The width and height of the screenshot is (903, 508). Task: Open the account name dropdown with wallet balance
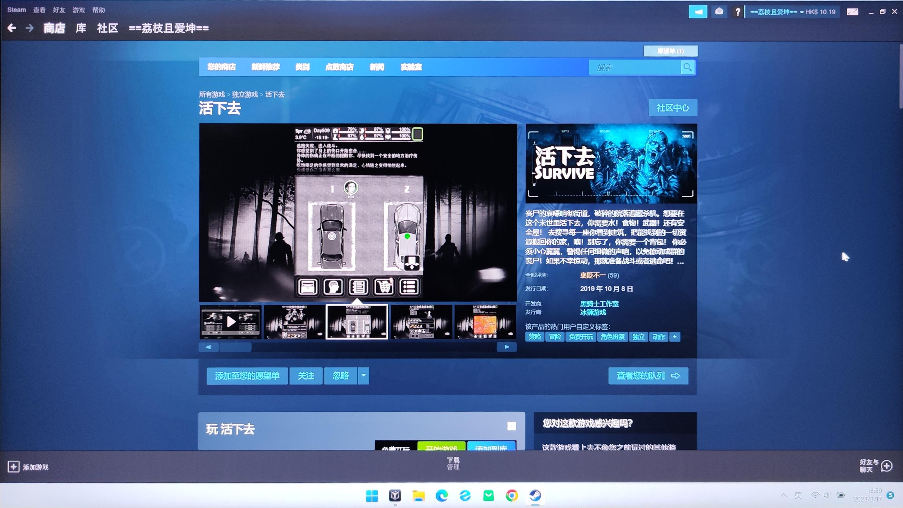[792, 12]
